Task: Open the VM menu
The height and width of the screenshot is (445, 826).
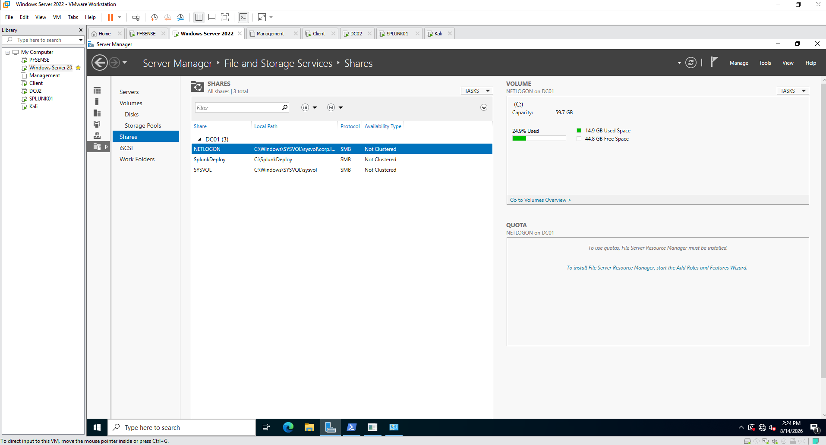Action: pyautogui.click(x=57, y=17)
